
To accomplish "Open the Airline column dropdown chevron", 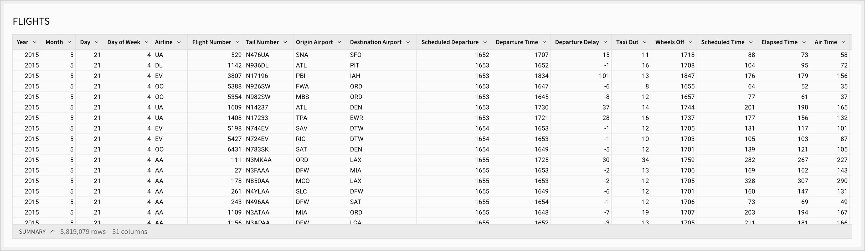I will click(x=179, y=42).
